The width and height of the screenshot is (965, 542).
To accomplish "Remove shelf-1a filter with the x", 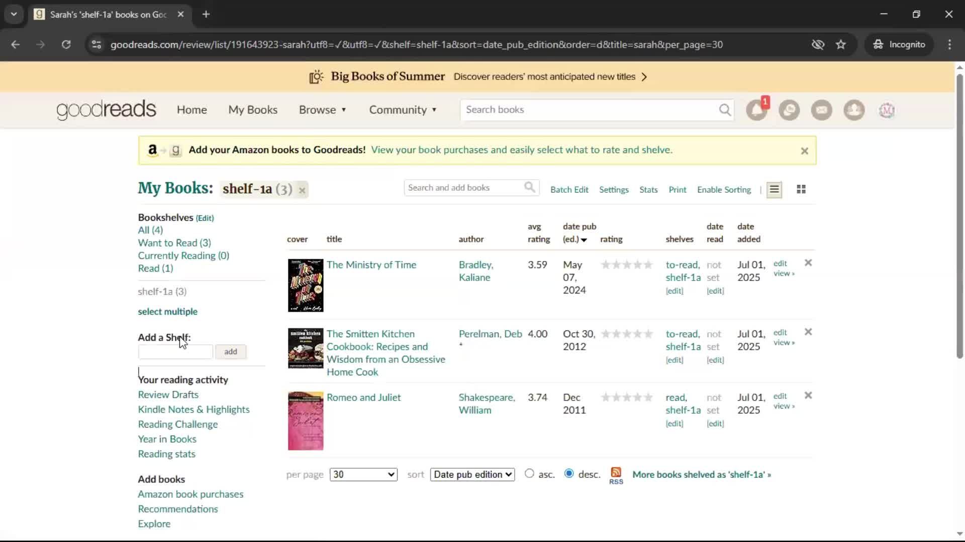I will (x=302, y=190).
